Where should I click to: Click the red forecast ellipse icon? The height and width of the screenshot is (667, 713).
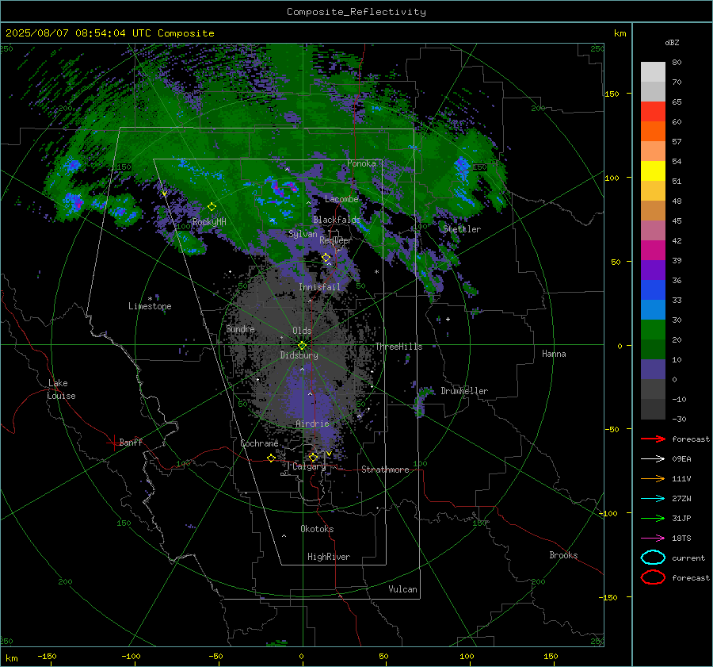(653, 577)
